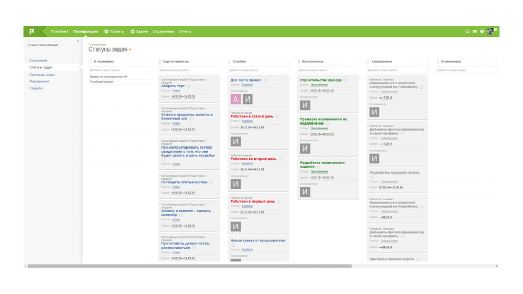Open the Справочники menu
The height and width of the screenshot is (294, 523).
[x=163, y=32]
